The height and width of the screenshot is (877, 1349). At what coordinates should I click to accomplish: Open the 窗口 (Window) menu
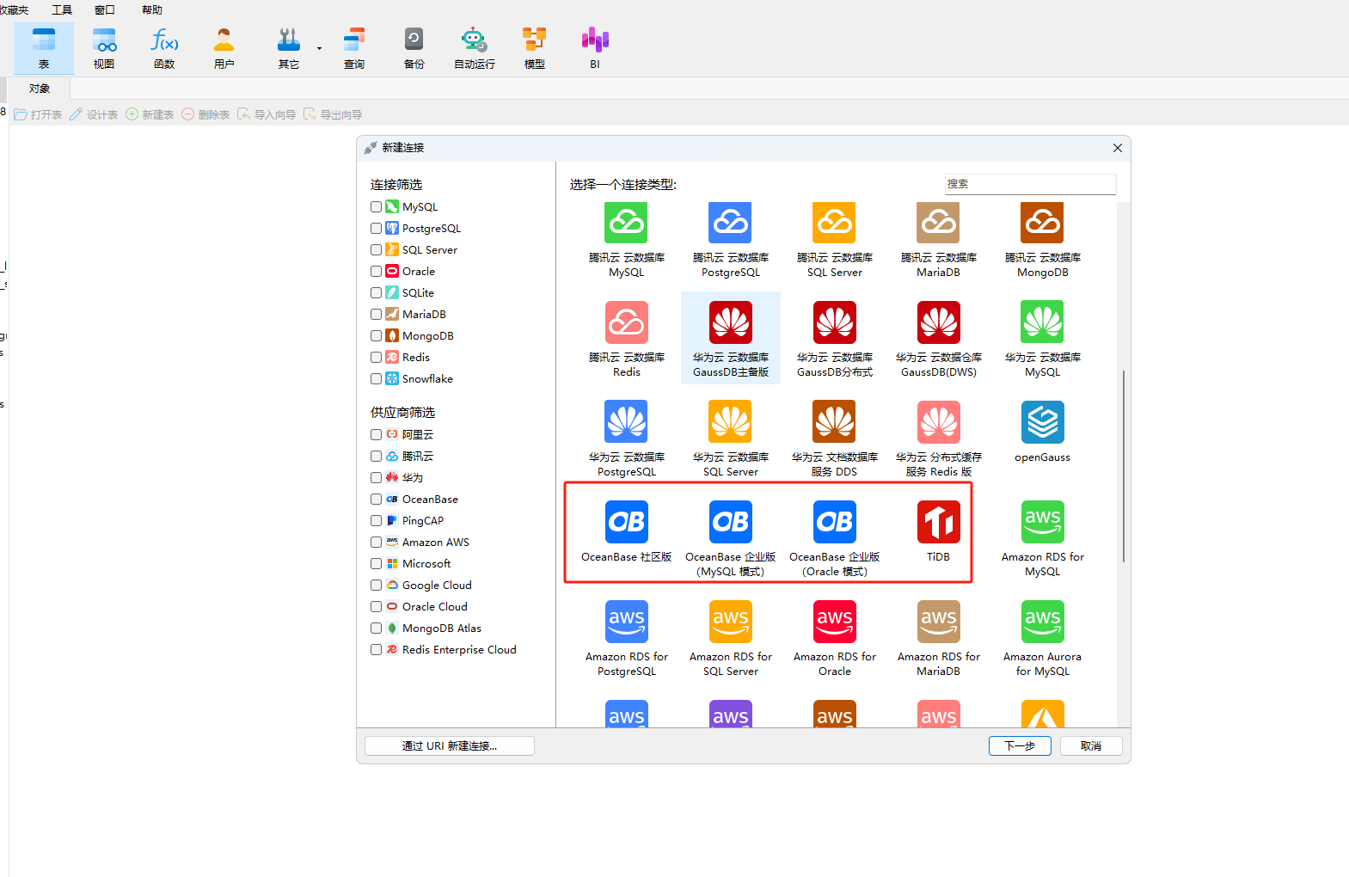105,10
